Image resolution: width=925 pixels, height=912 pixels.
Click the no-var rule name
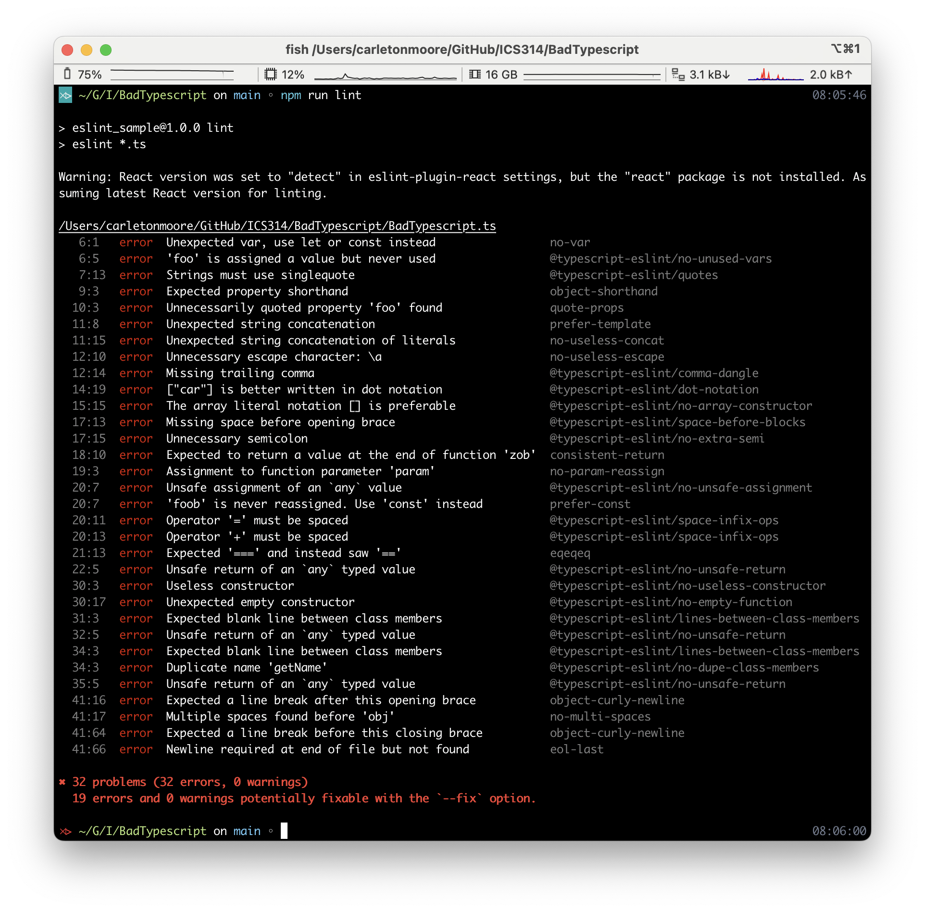click(x=570, y=242)
